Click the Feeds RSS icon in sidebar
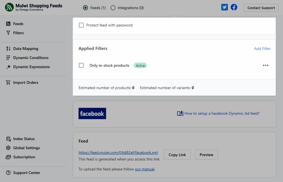 click(8, 24)
